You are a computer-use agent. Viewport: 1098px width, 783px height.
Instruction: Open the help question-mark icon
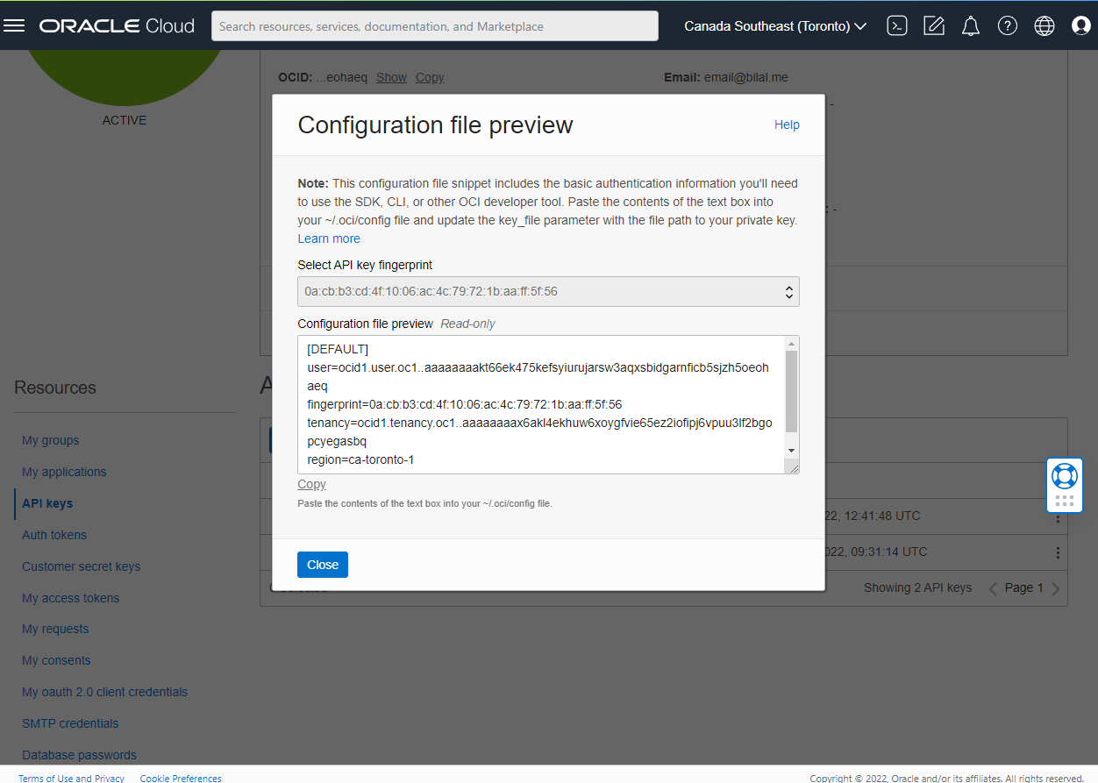point(1008,25)
